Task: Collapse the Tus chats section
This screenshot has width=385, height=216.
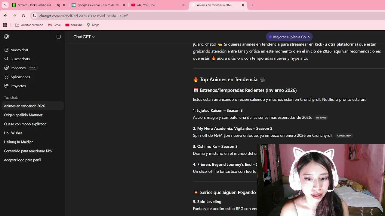Action: click(x=11, y=97)
